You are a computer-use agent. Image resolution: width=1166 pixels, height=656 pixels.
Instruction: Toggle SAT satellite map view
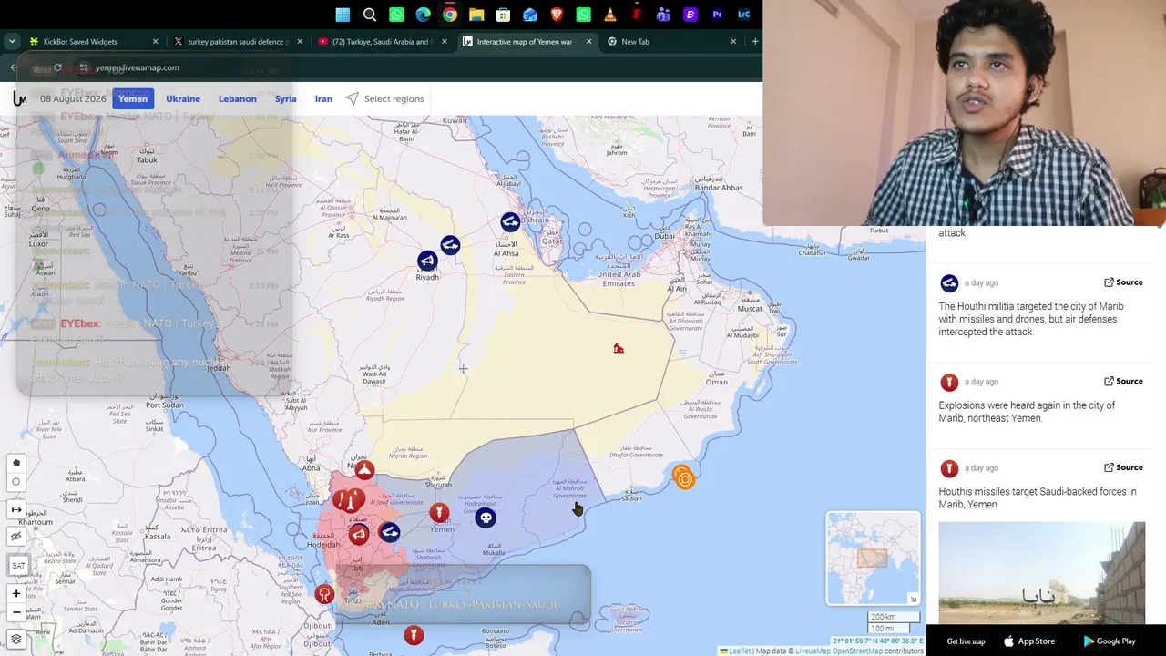[18, 566]
